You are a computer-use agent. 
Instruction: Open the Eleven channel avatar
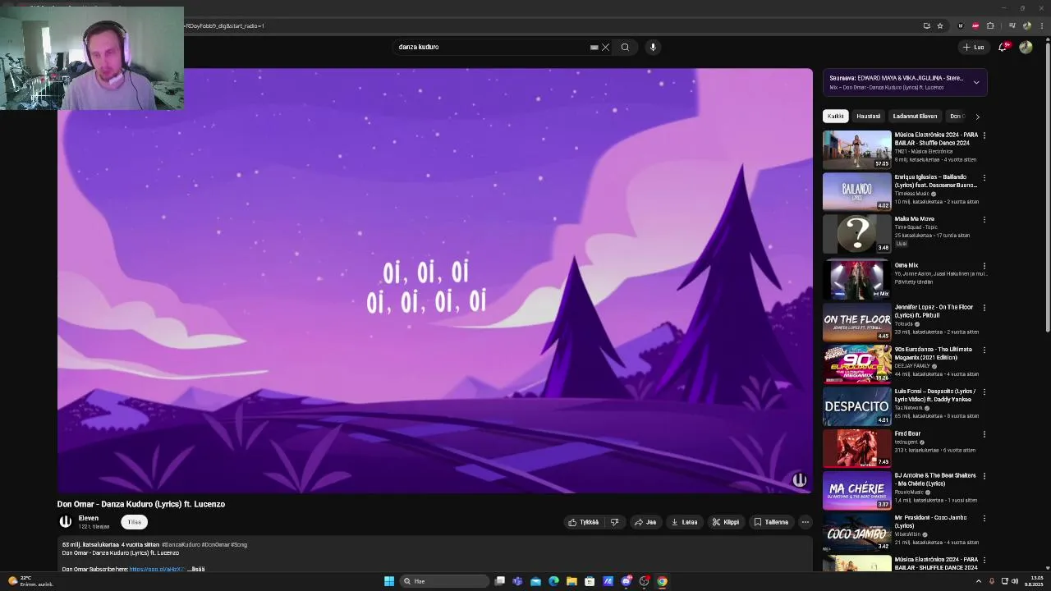(66, 521)
